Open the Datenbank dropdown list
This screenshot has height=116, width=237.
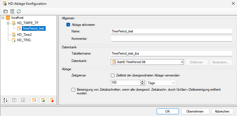point(181,62)
